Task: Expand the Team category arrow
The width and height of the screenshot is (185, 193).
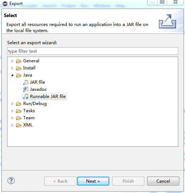Action: pyautogui.click(x=12, y=118)
